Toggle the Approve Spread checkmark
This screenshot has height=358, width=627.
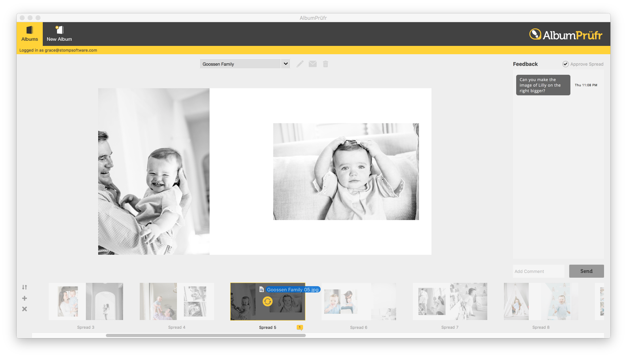(566, 64)
